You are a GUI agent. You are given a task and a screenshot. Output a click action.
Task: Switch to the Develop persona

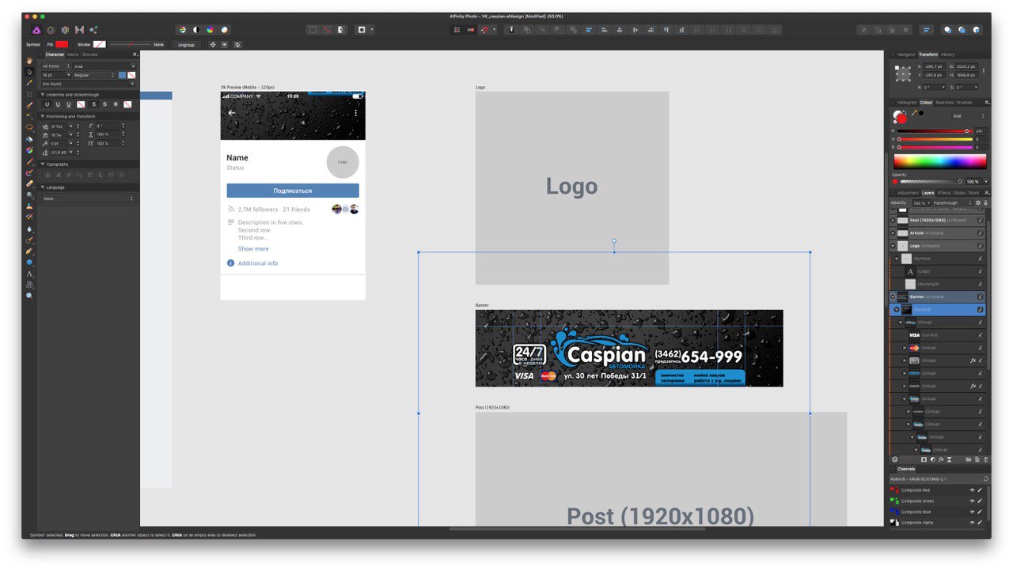click(65, 29)
